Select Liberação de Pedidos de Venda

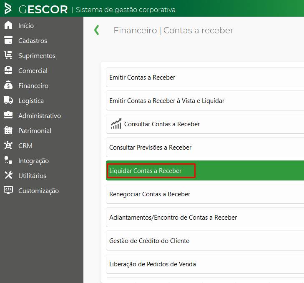click(205, 264)
